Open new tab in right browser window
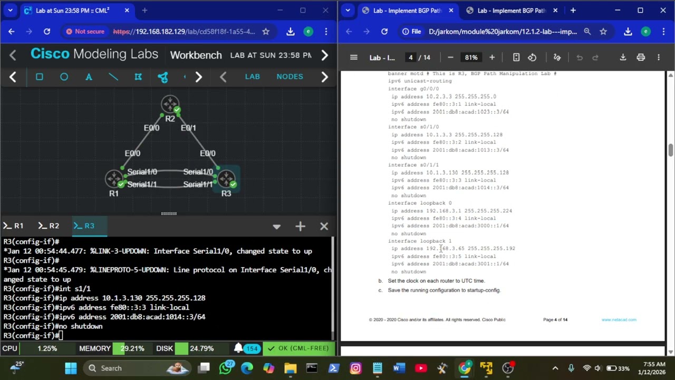The height and width of the screenshot is (380, 675). coord(573,10)
